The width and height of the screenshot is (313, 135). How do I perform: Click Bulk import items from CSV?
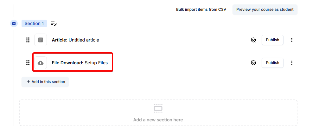[x=201, y=10]
